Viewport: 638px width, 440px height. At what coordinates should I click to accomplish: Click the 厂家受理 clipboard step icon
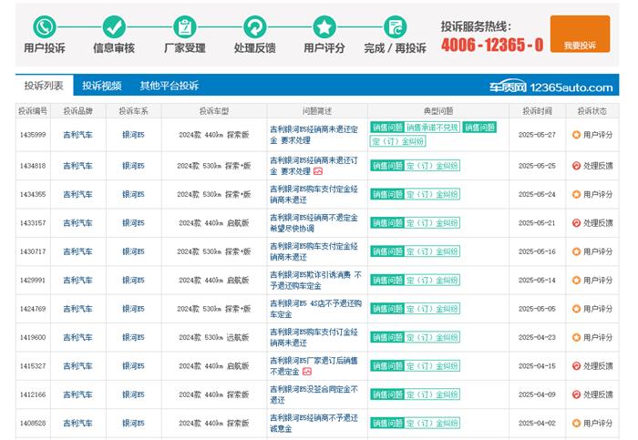click(x=185, y=26)
